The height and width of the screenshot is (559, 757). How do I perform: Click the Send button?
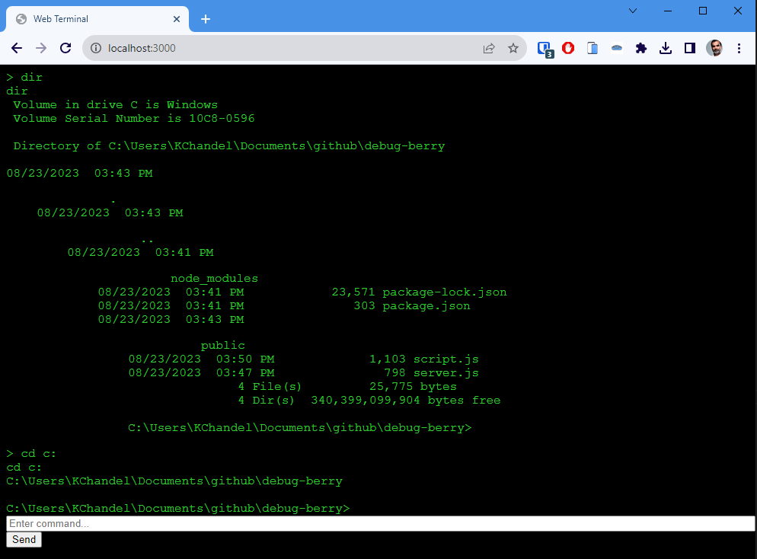[x=24, y=539]
